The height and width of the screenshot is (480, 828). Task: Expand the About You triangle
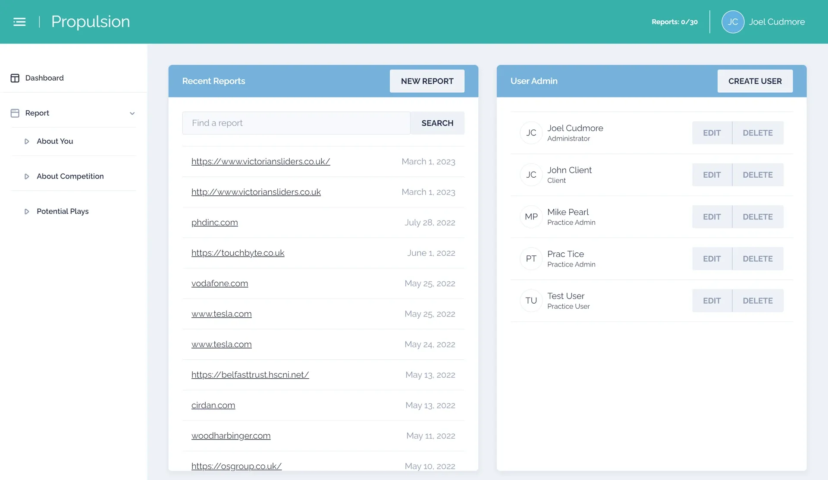(x=27, y=141)
